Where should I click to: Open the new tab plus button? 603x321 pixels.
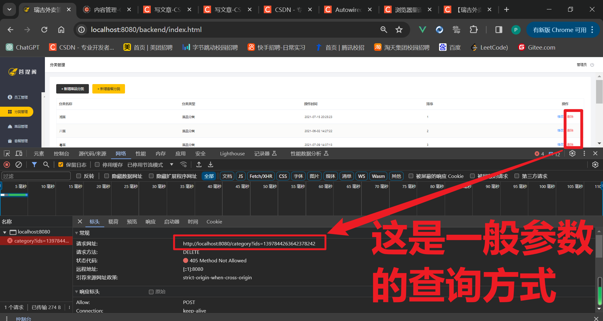(506, 10)
